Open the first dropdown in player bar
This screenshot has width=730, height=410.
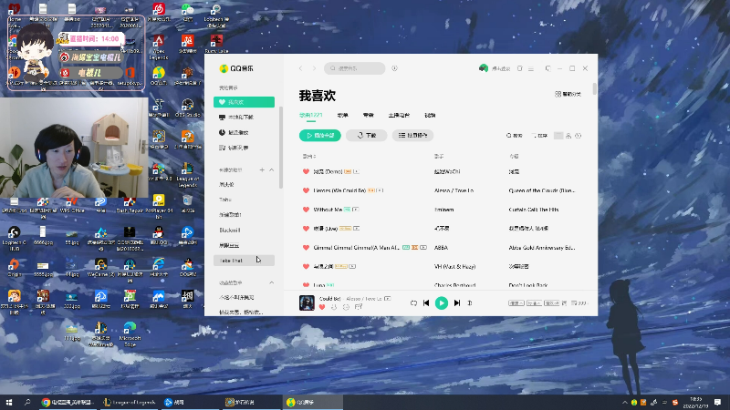[516, 303]
